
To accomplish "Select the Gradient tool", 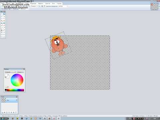I will (x=4, y=23).
